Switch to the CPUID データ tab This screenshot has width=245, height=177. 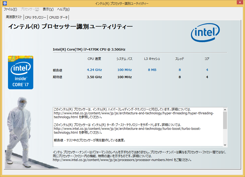[58, 18]
